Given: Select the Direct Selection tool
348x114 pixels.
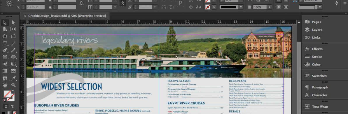Looking at the screenshot, I should click(13, 22).
